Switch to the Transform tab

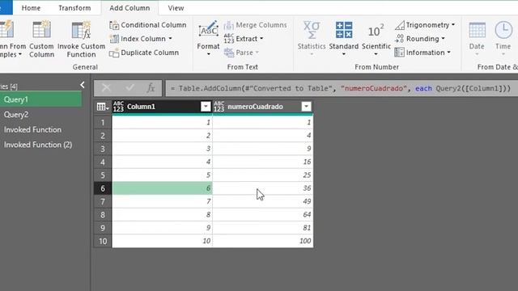click(74, 8)
